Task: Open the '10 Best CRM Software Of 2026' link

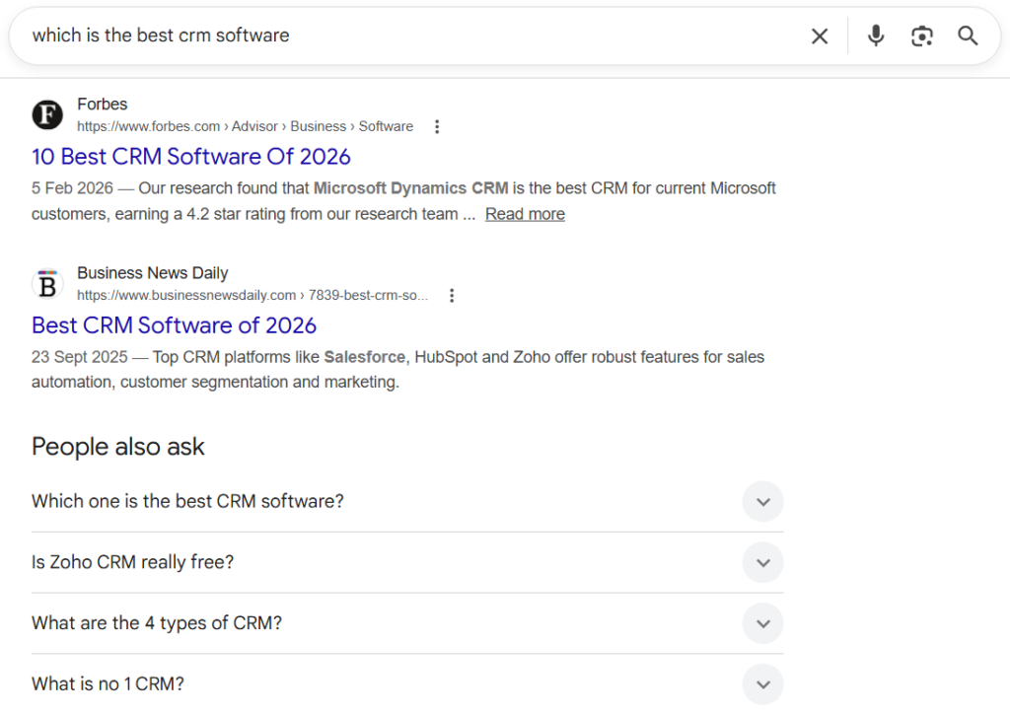Action: (x=191, y=157)
